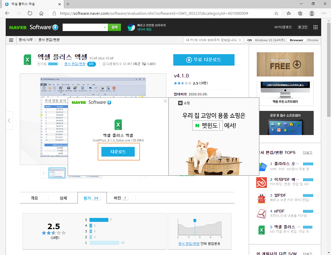Open 알PDF in TOP5 list

tap(278, 195)
